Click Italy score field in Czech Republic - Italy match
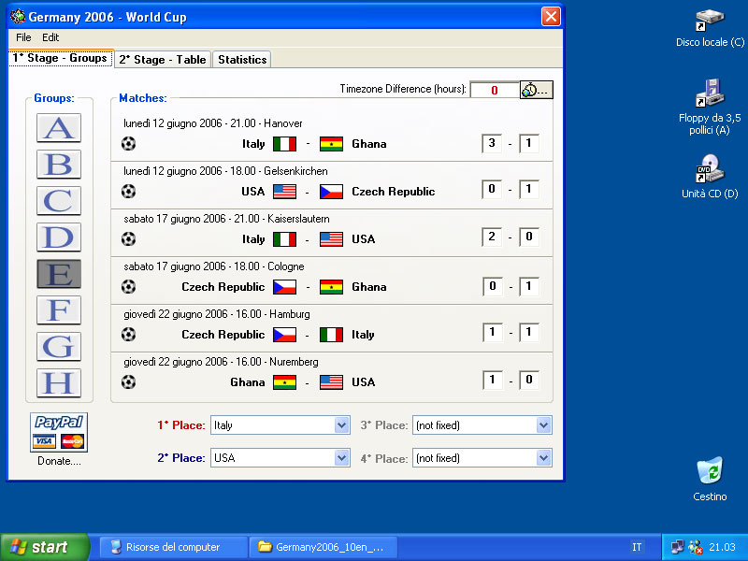Image resolution: width=748 pixels, height=561 pixels. click(x=529, y=333)
